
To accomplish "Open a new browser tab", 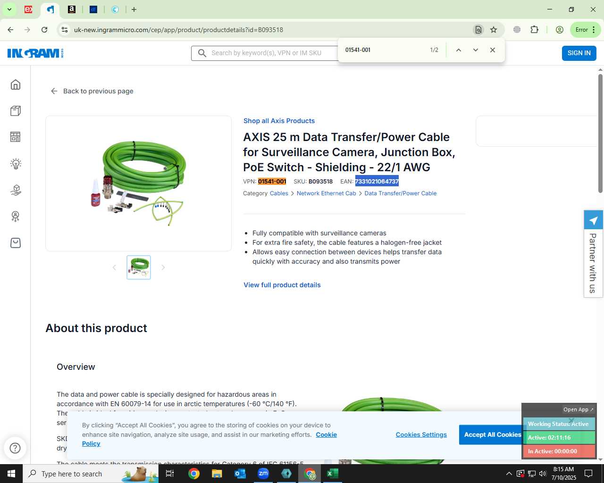I will click(x=134, y=9).
